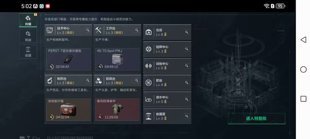The image size is (310, 139).
Task: Open magnifier on 防具台 card
Action: pos(137,81)
